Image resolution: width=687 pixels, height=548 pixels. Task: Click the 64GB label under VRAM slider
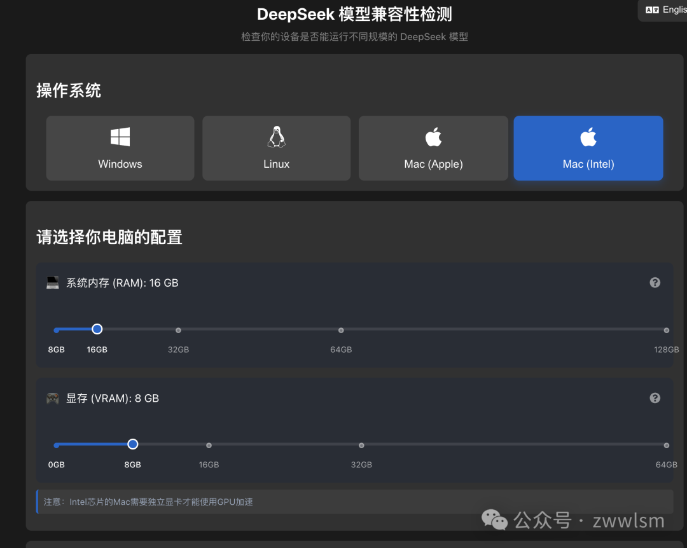coord(667,465)
